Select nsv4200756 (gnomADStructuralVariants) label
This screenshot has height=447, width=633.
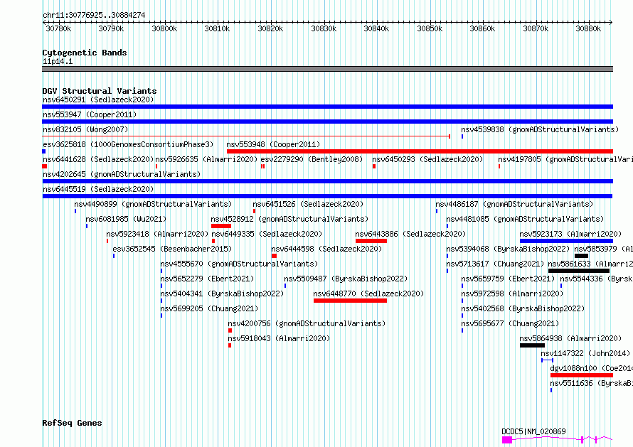pos(307,323)
